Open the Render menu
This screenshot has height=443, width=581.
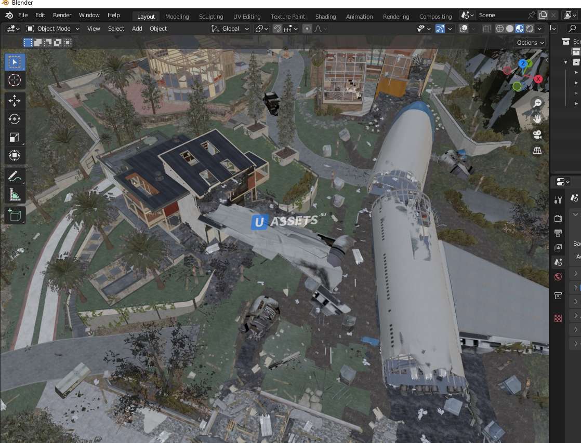(x=62, y=15)
